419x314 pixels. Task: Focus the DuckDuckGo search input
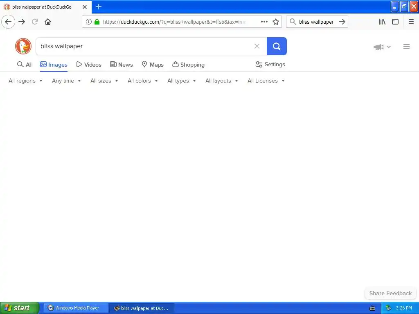click(144, 46)
